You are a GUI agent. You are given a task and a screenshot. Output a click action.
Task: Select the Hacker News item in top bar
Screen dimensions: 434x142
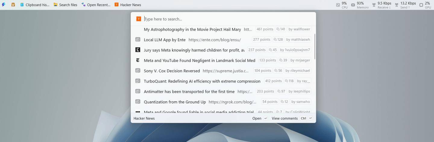point(128,5)
